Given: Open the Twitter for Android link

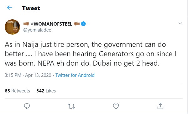Looking at the screenshot, I should 75,75.
